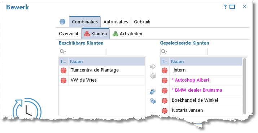Click the blue sphere general tab icon

pyautogui.click(x=62, y=22)
